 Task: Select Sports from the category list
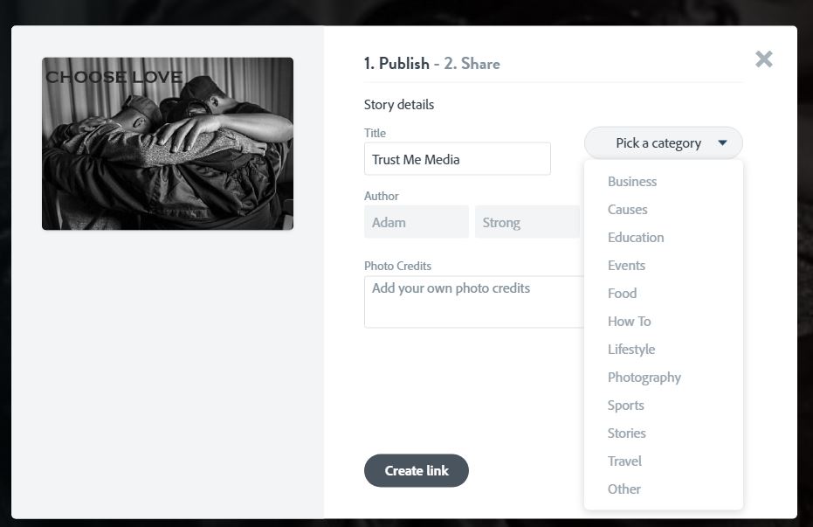point(626,406)
